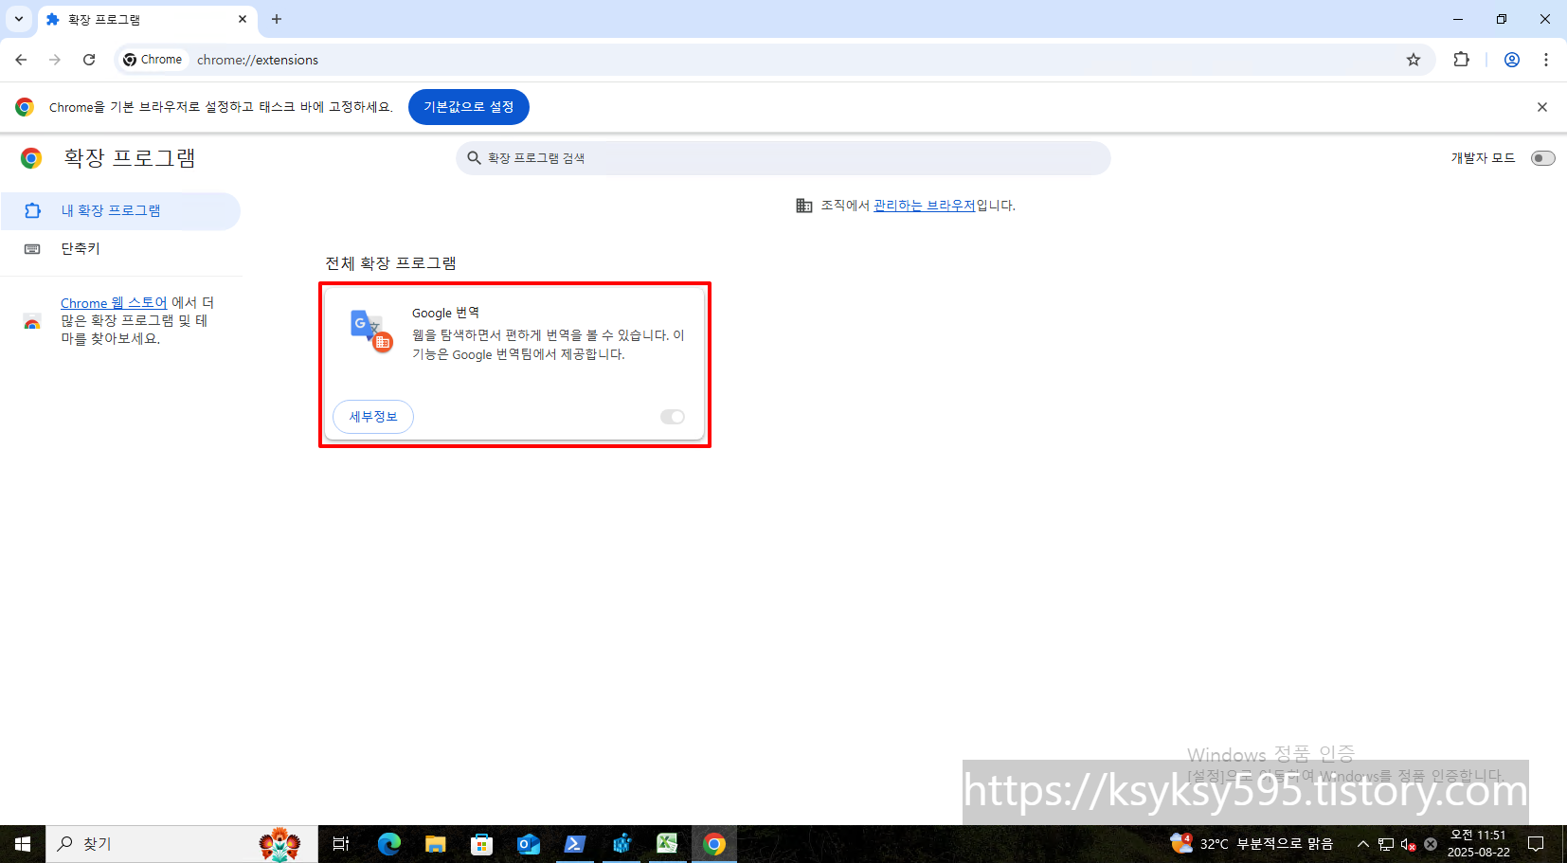
Task: Open Excel from the taskbar
Action: coord(667,844)
